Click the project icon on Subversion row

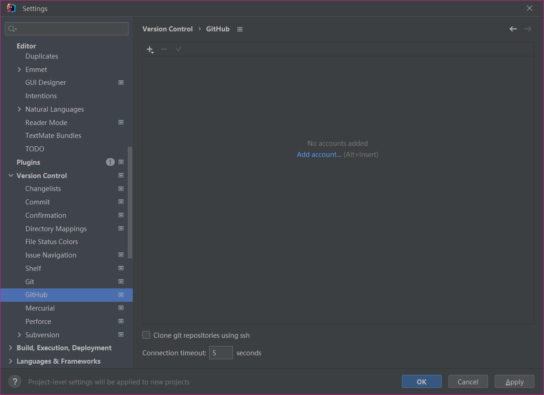click(121, 335)
